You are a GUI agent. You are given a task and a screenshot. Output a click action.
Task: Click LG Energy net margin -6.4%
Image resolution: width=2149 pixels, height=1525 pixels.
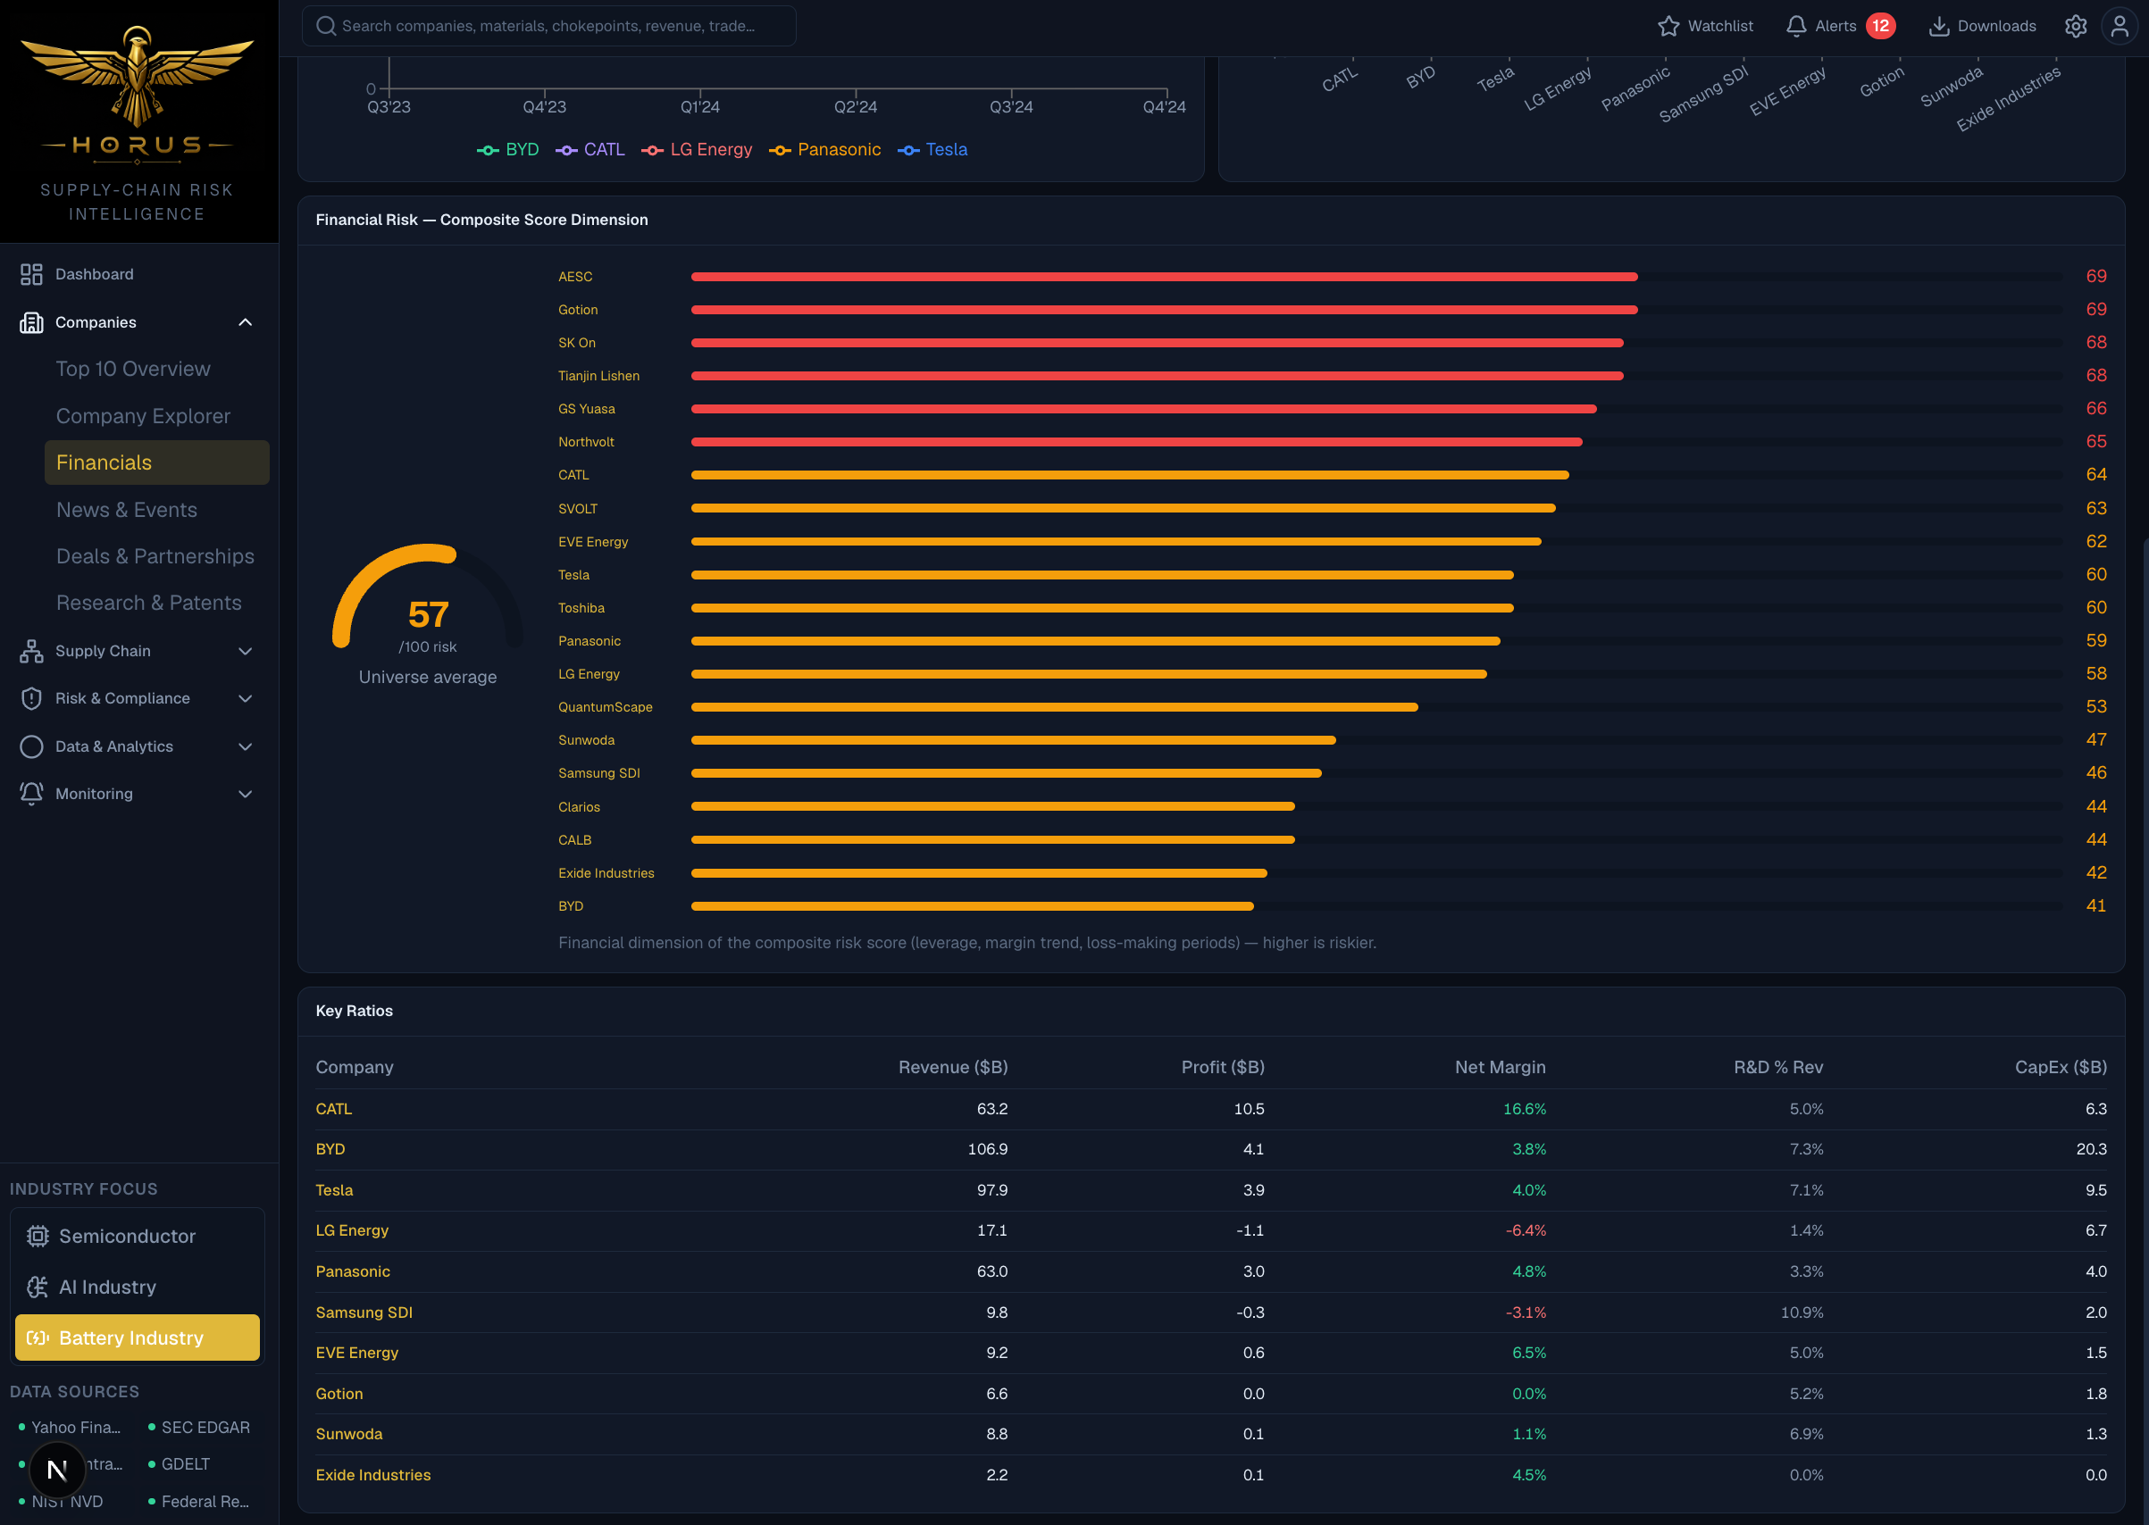click(1526, 1231)
